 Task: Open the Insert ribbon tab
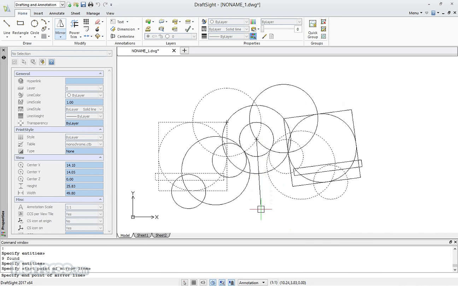38,13
